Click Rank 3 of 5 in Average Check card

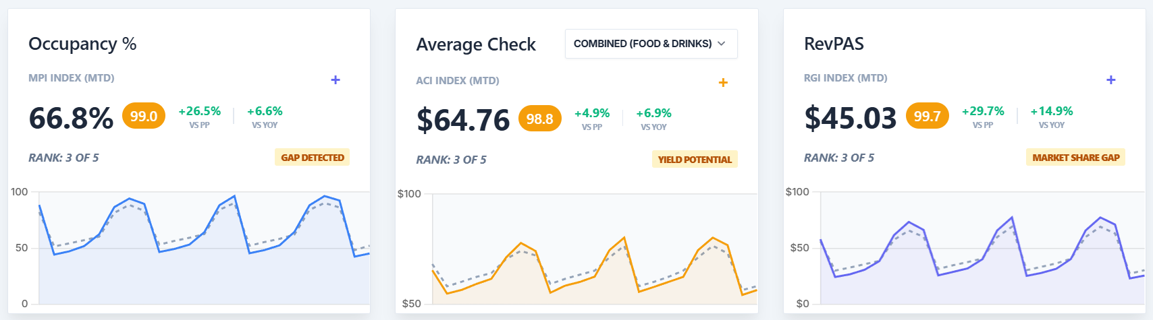click(451, 160)
